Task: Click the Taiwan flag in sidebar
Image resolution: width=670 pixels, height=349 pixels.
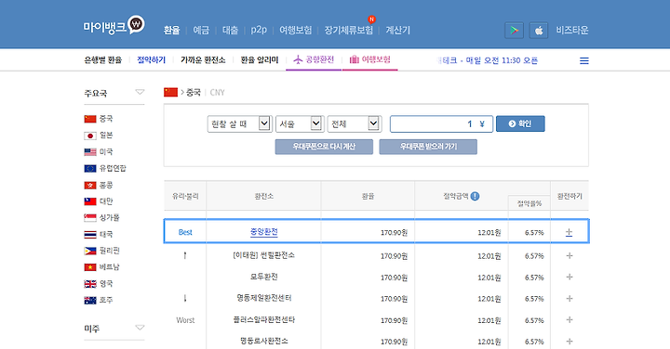Action: click(x=90, y=201)
